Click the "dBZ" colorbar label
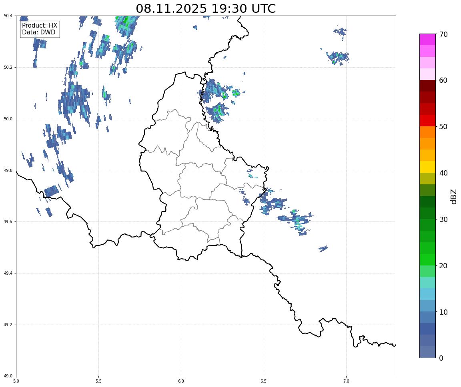Image resolution: width=461 pixels, height=387 pixels. 454,196
